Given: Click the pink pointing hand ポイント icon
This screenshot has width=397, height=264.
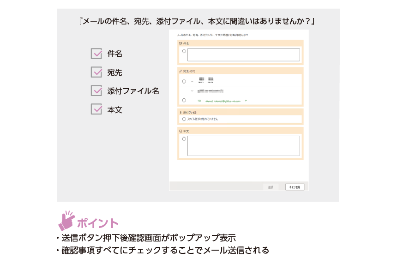Looking at the screenshot, I should click(66, 221).
